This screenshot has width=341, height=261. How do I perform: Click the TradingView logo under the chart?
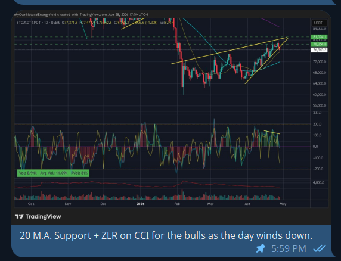(38, 216)
